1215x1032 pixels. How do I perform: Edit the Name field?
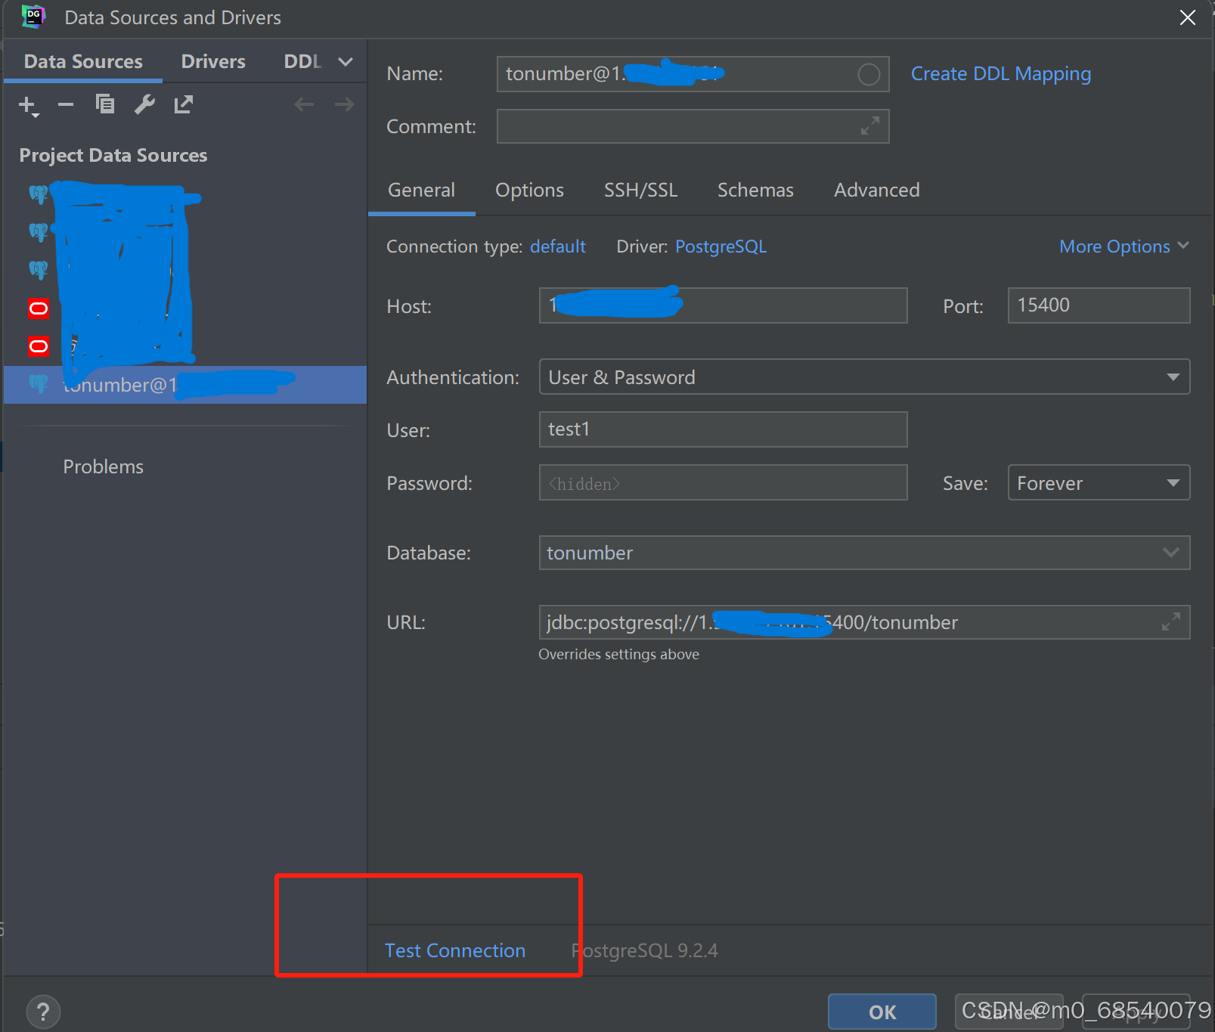click(693, 74)
